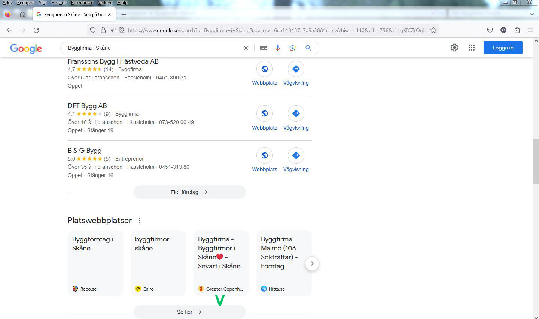Open the DFT Bygg AB listing
Viewport: 539px width, 319px height.
[87, 106]
